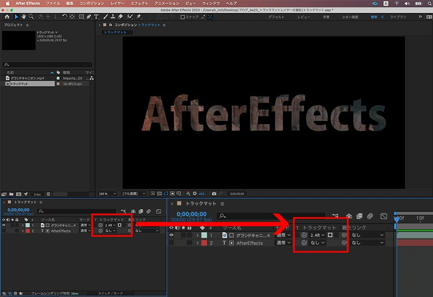Click the new composition icon in Project panel
This screenshot has height=297, width=433.
click(x=18, y=194)
